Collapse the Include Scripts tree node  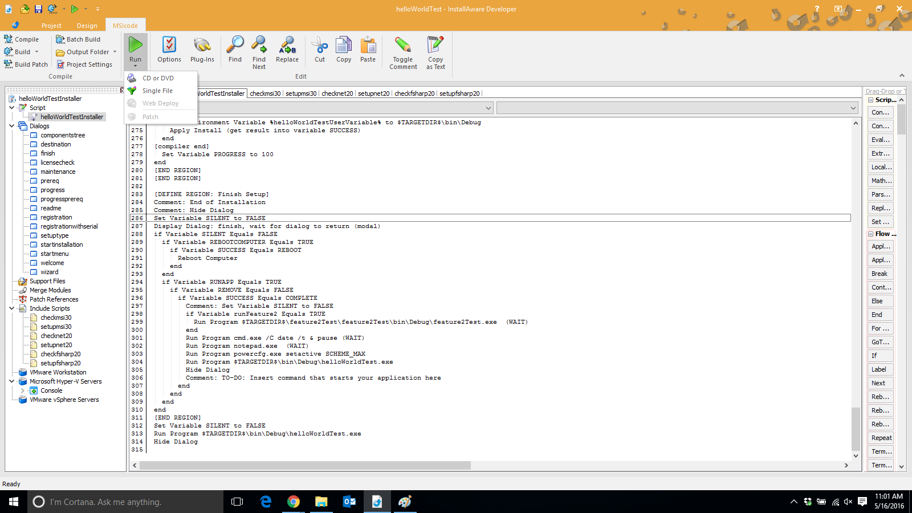point(12,308)
